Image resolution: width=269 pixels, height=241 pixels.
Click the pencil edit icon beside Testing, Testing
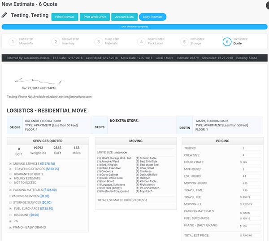pos(4,16)
